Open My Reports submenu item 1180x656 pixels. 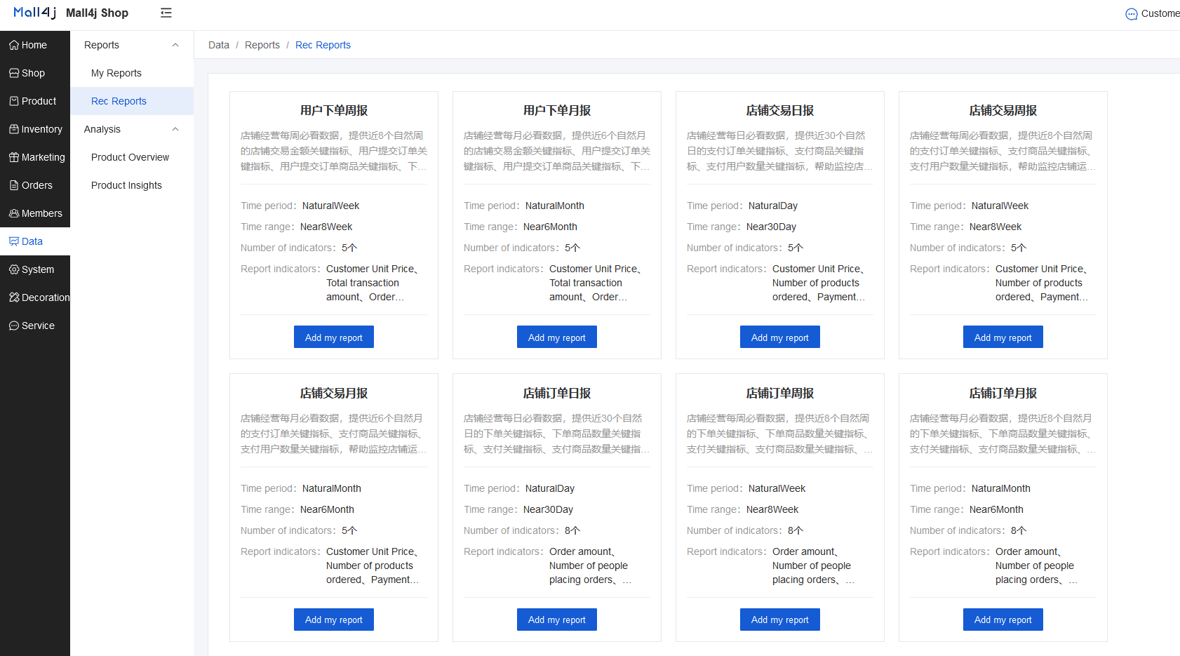pos(132,73)
